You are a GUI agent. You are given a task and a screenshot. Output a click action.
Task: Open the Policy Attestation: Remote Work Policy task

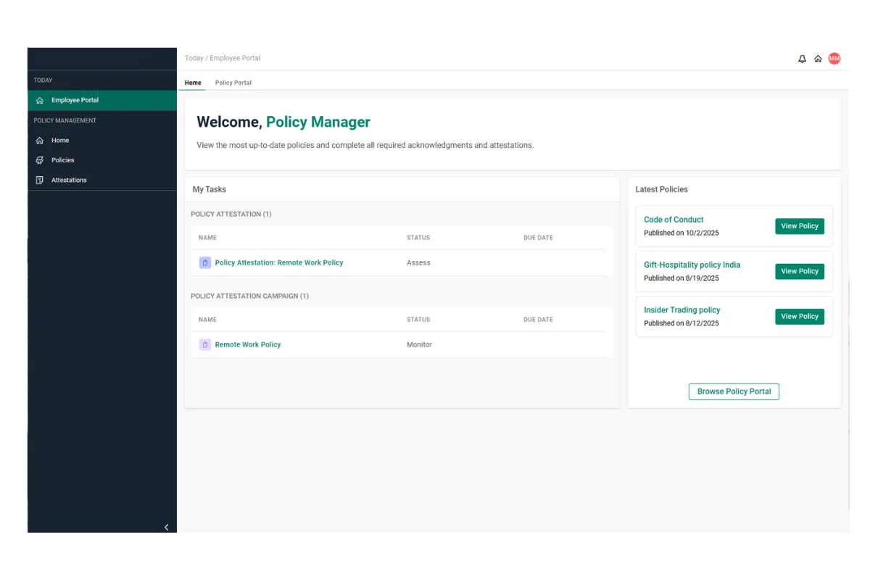click(278, 262)
